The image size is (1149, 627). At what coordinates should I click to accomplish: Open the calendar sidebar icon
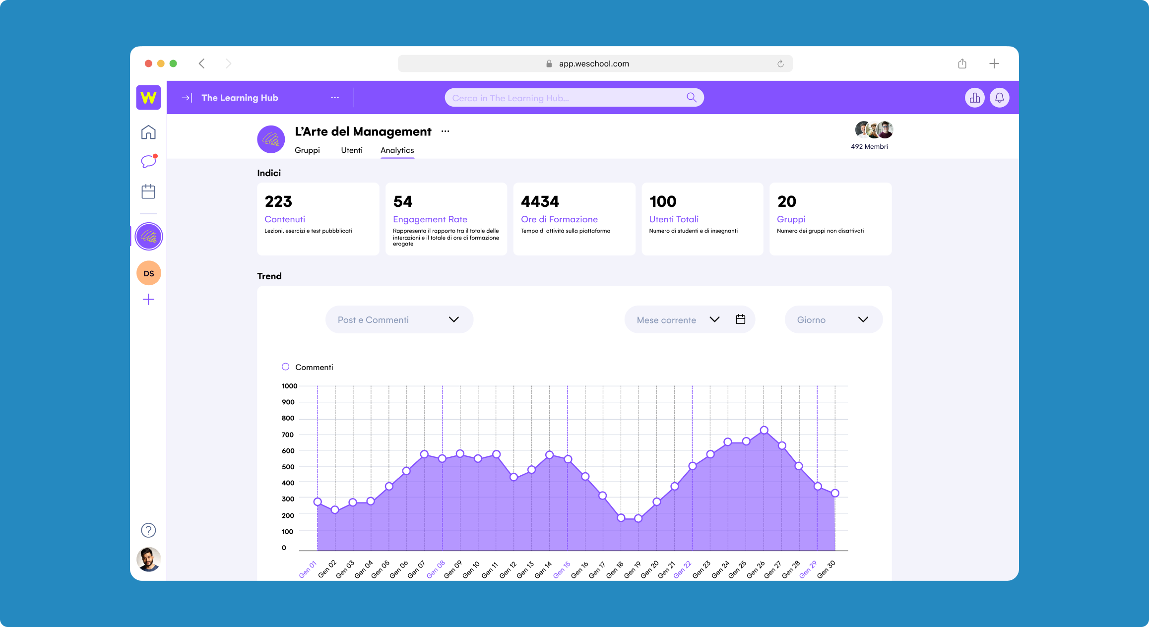[x=148, y=191]
